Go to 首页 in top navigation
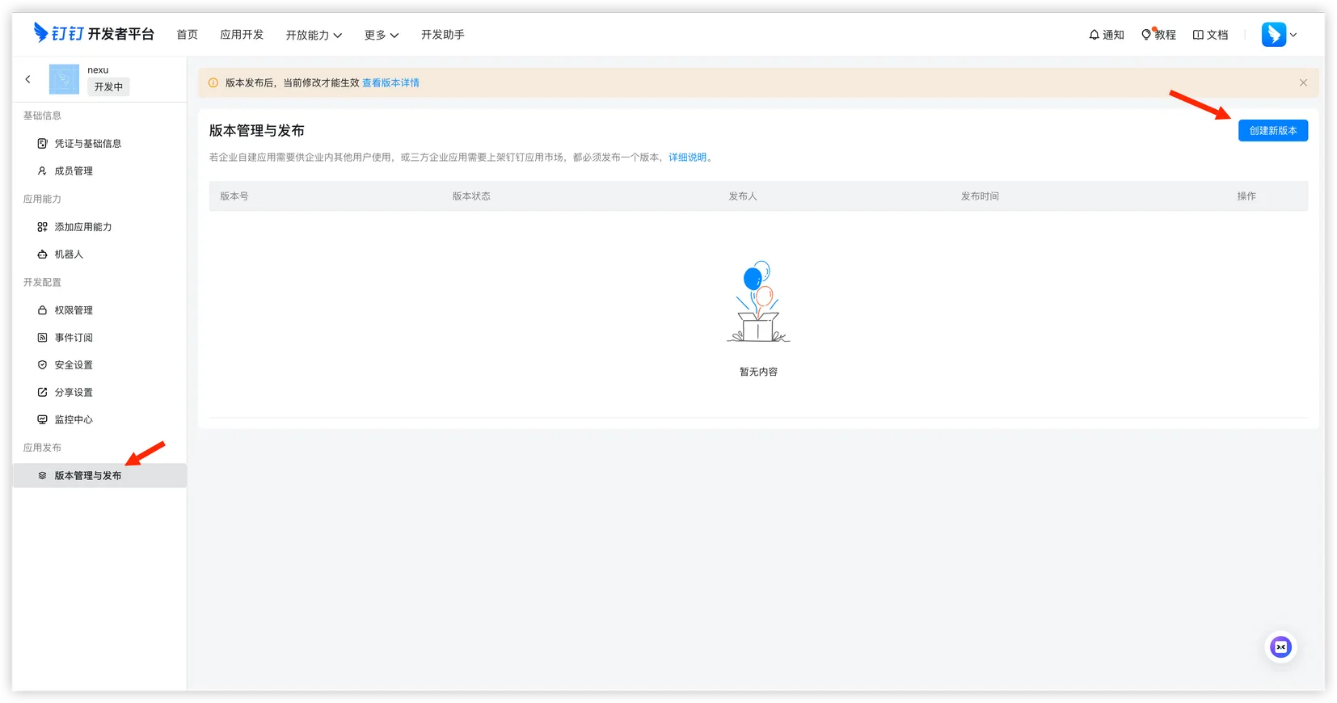The width and height of the screenshot is (1337, 703). point(187,35)
